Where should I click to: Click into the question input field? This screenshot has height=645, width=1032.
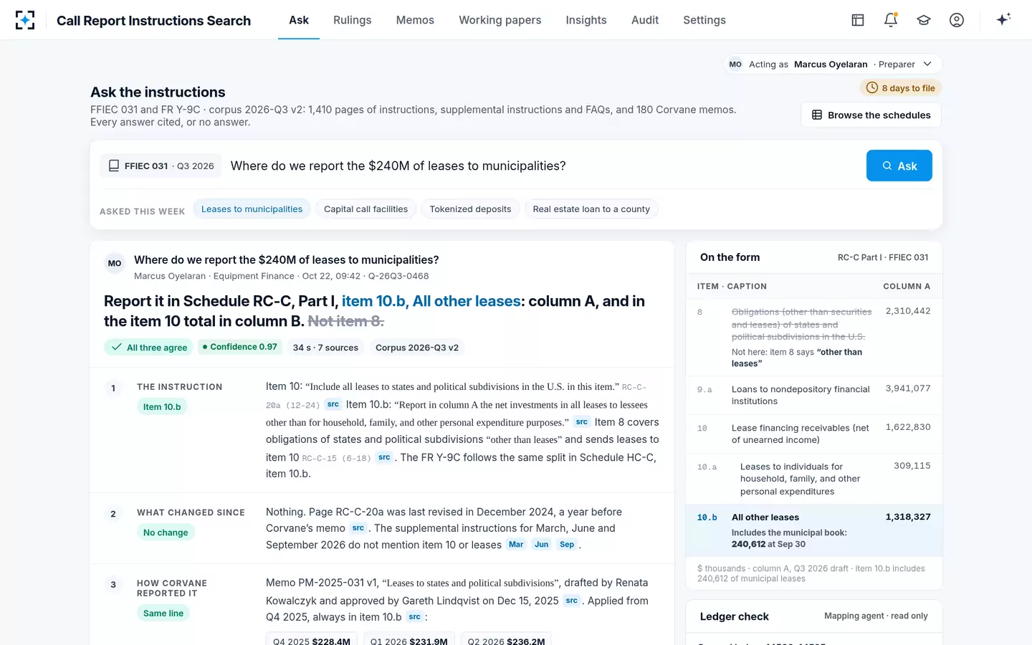543,166
